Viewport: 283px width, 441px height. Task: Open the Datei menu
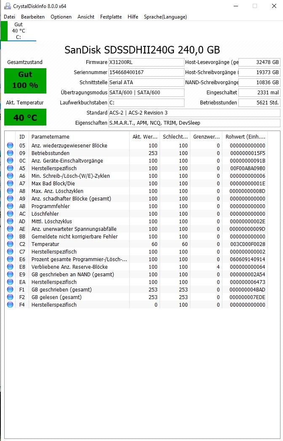(10, 17)
